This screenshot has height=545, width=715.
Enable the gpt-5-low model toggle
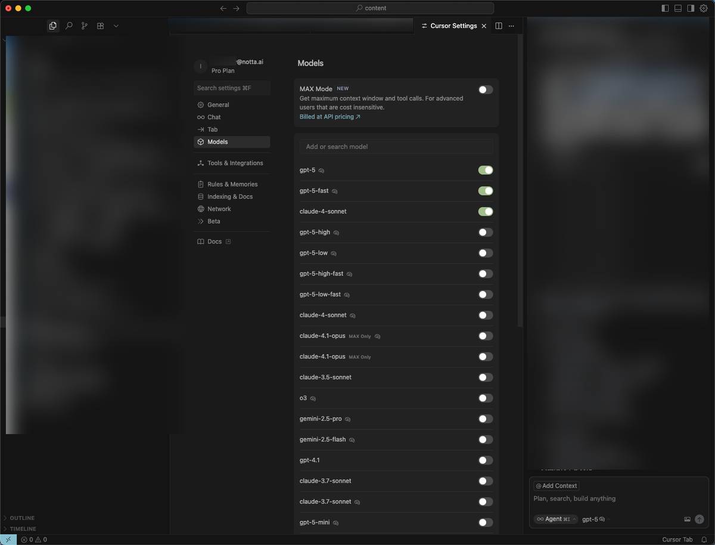(486, 253)
